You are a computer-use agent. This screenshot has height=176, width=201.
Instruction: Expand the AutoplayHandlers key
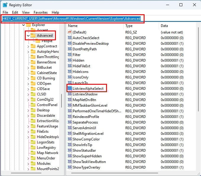pos(28,52)
